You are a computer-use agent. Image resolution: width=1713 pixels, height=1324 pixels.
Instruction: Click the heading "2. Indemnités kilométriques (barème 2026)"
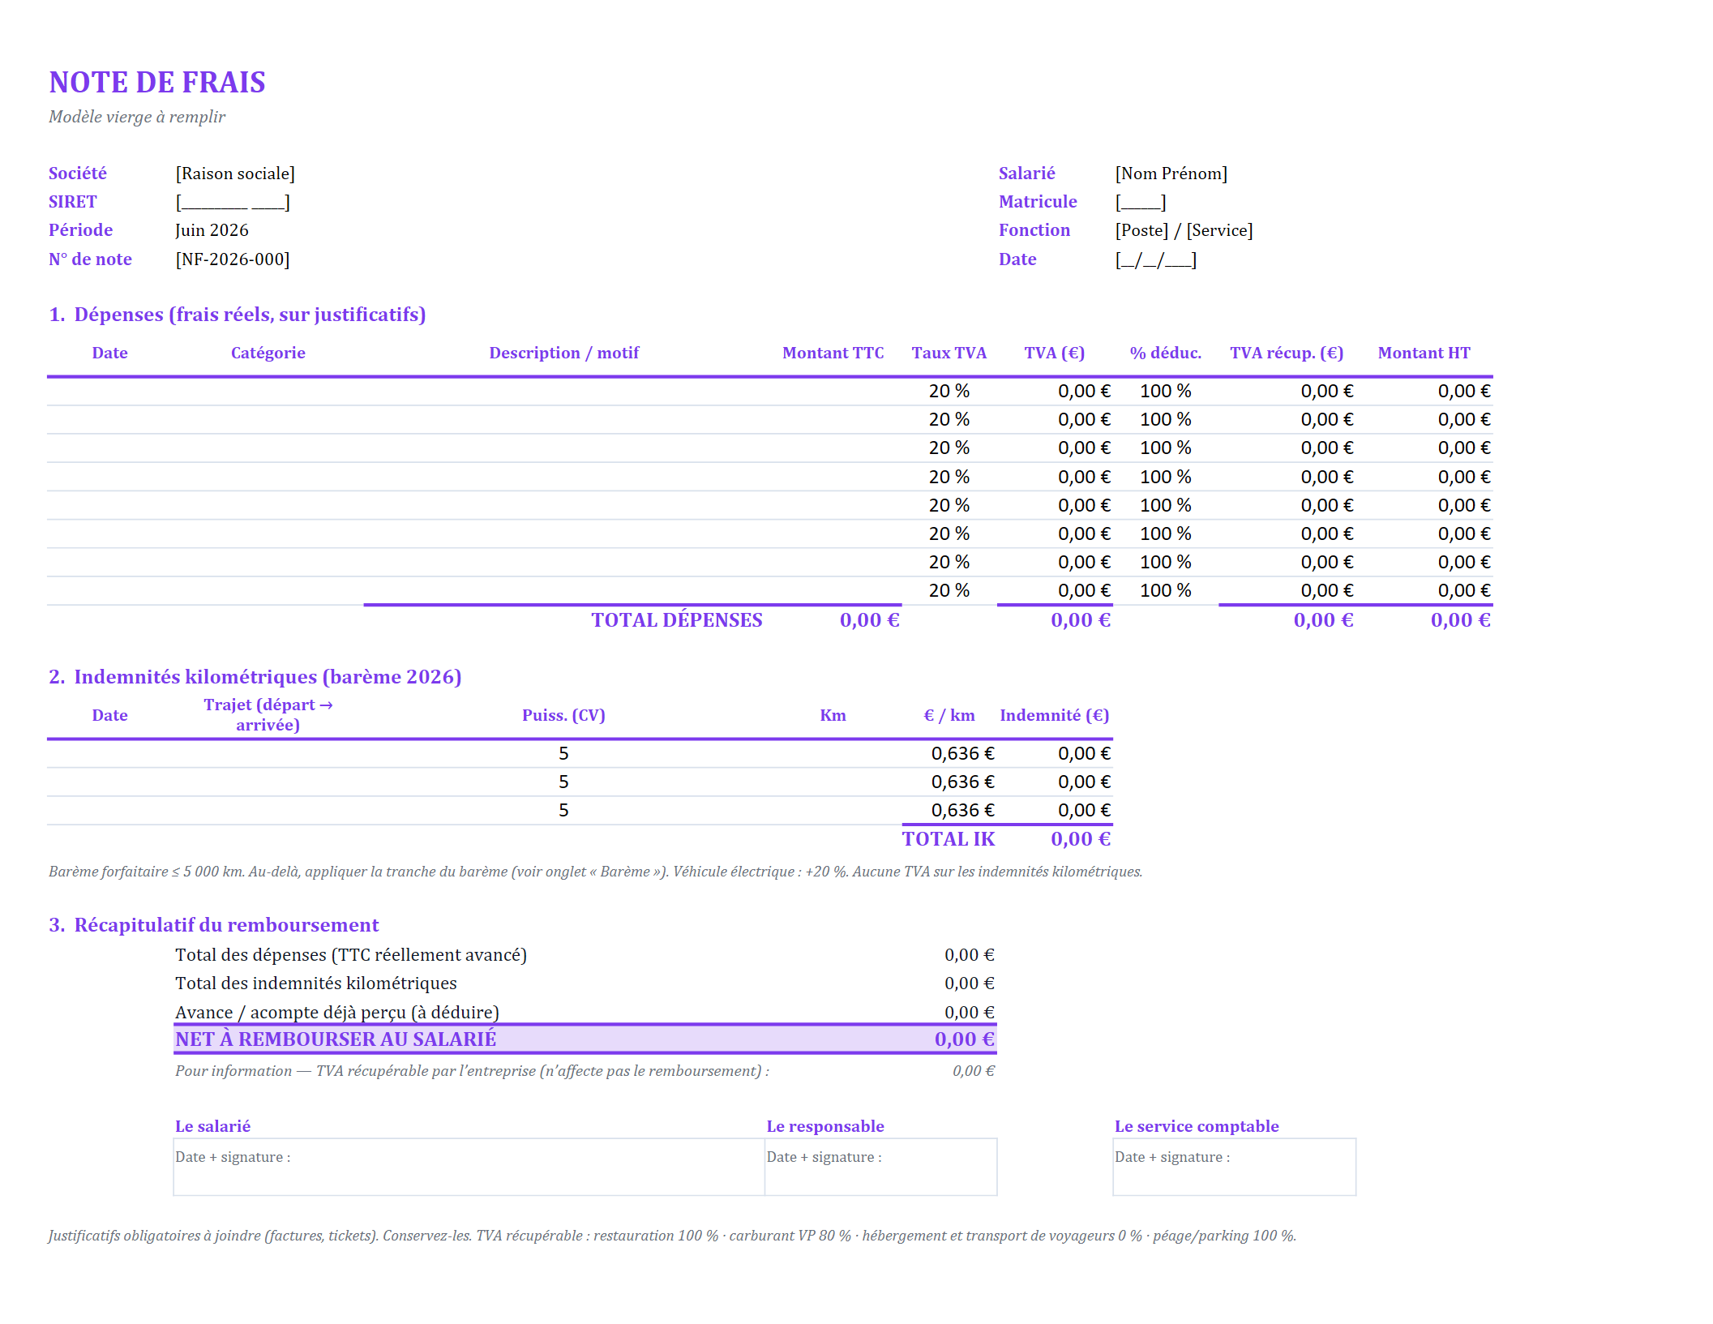pos(255,677)
